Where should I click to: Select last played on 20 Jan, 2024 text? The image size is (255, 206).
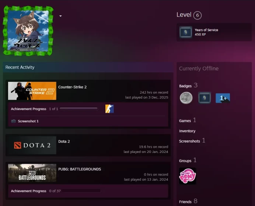tap(146, 152)
